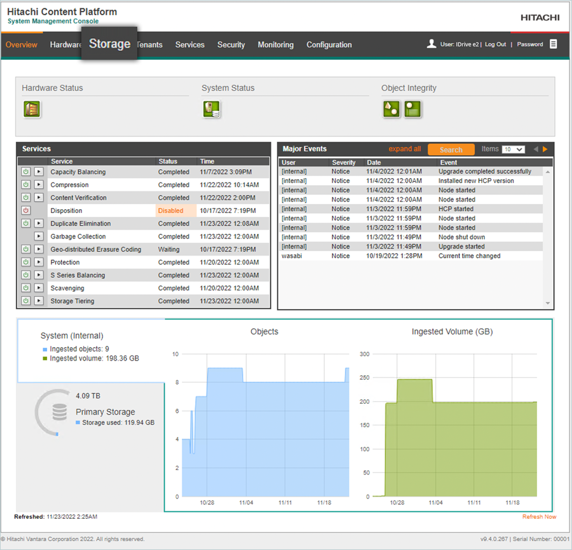Open the first Object Integrity icon
Image resolution: width=572 pixels, height=550 pixels.
(x=392, y=109)
